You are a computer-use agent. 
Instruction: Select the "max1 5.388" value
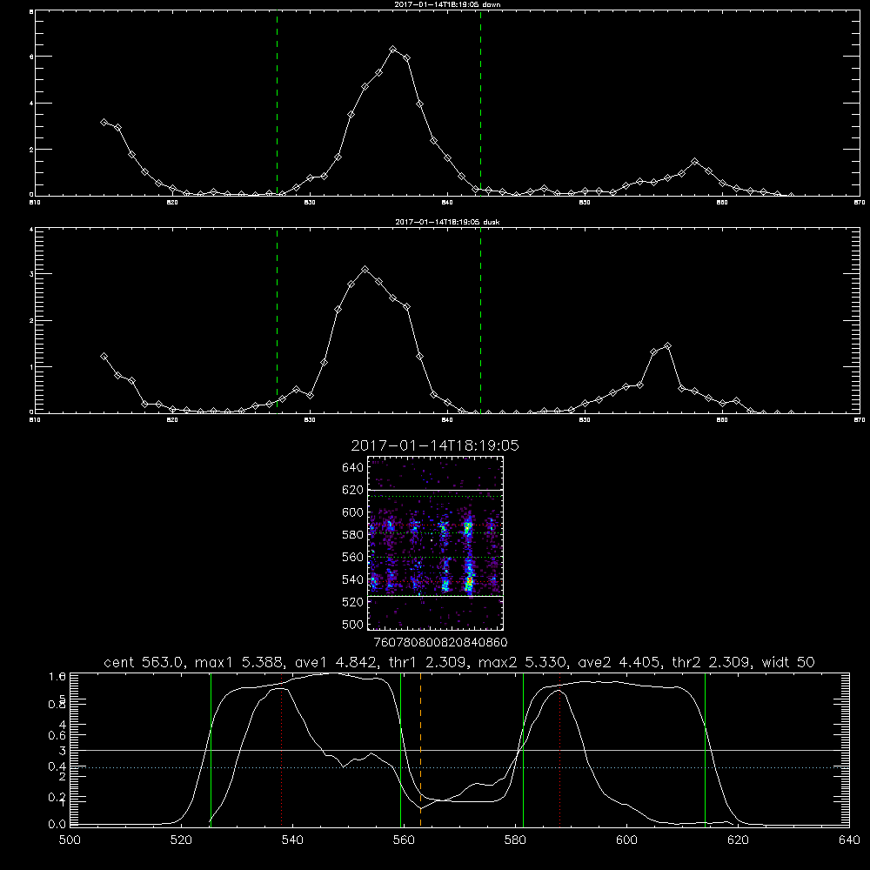240,662
